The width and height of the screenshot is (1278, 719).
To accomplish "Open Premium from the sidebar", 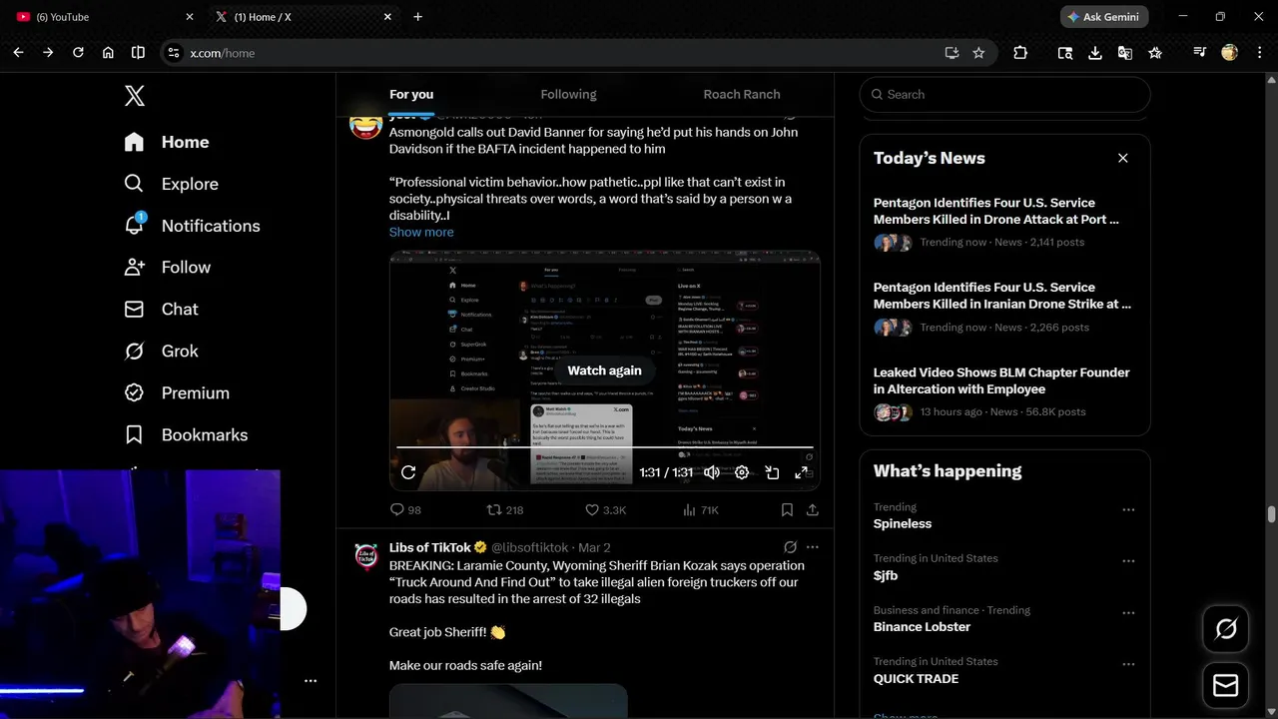I will tap(176, 393).
